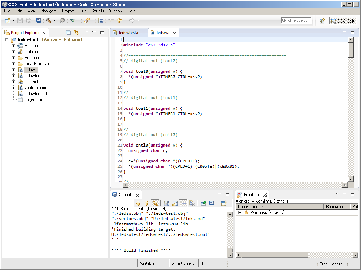Image resolution: width=361 pixels, height=270 pixels.
Task: Open the File menu
Action: [7, 11]
